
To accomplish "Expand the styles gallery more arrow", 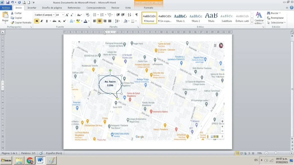I will [x=252, y=22].
